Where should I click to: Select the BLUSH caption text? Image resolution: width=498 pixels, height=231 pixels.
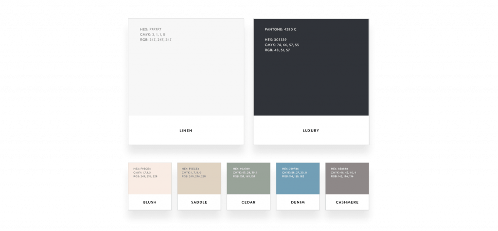click(x=150, y=202)
